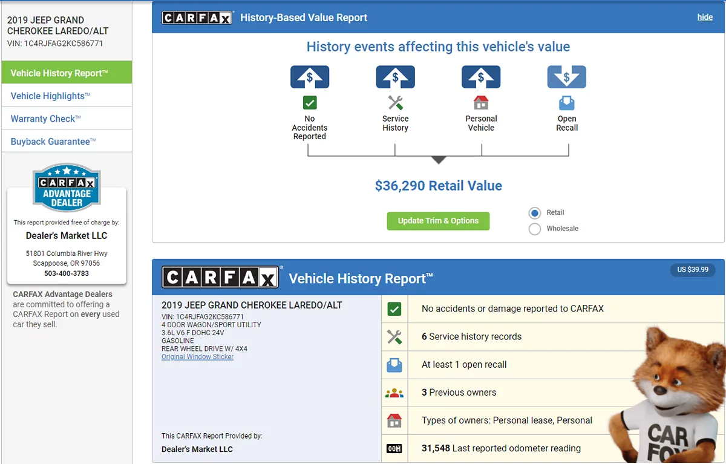Click the Personal Vehicle house icon
Screen dimensions: 726x464
click(x=481, y=103)
